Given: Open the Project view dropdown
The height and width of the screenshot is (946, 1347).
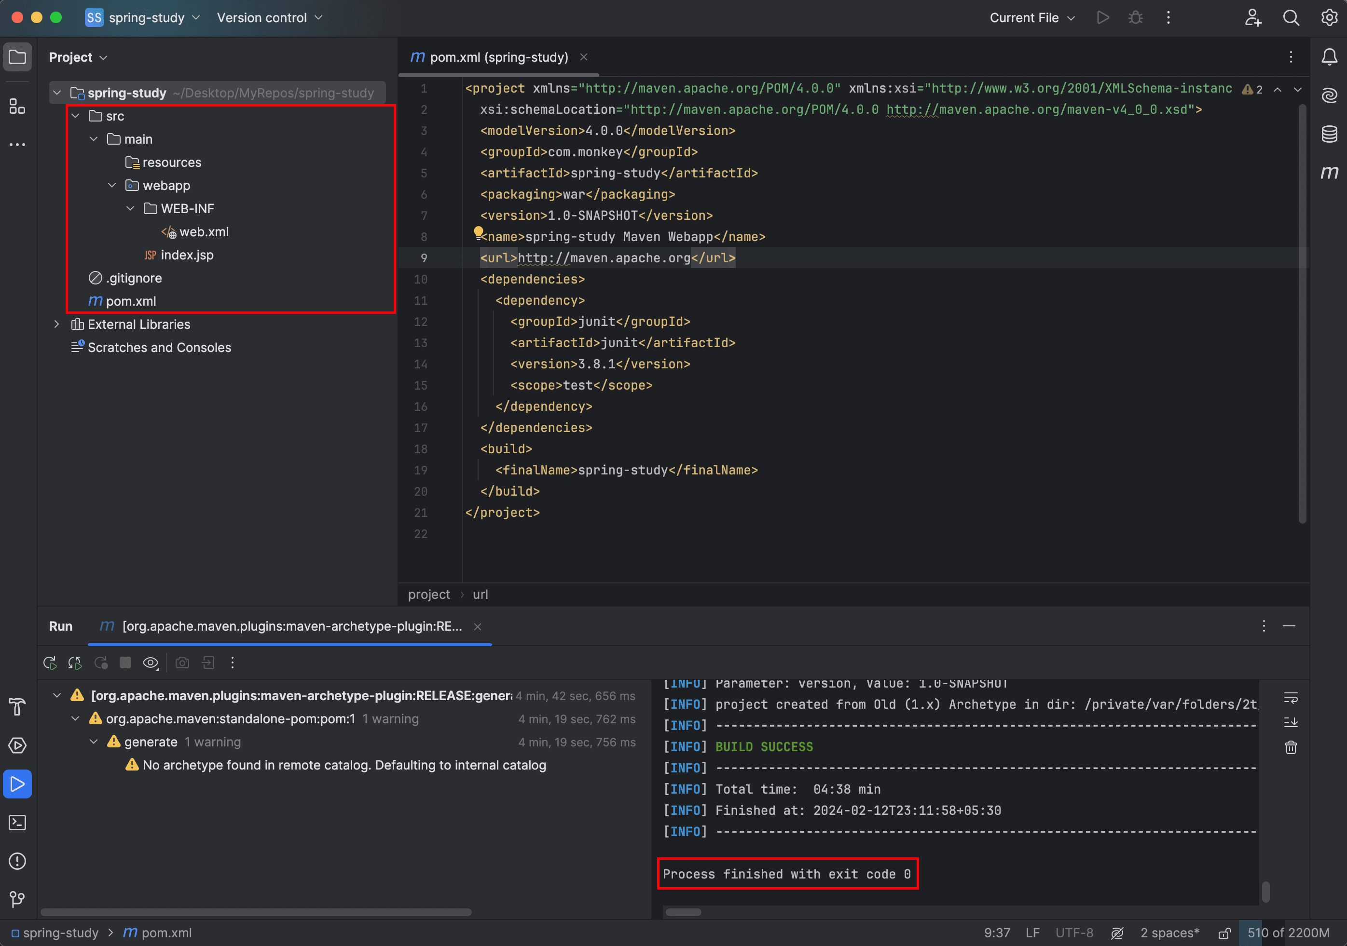Looking at the screenshot, I should tap(78, 57).
